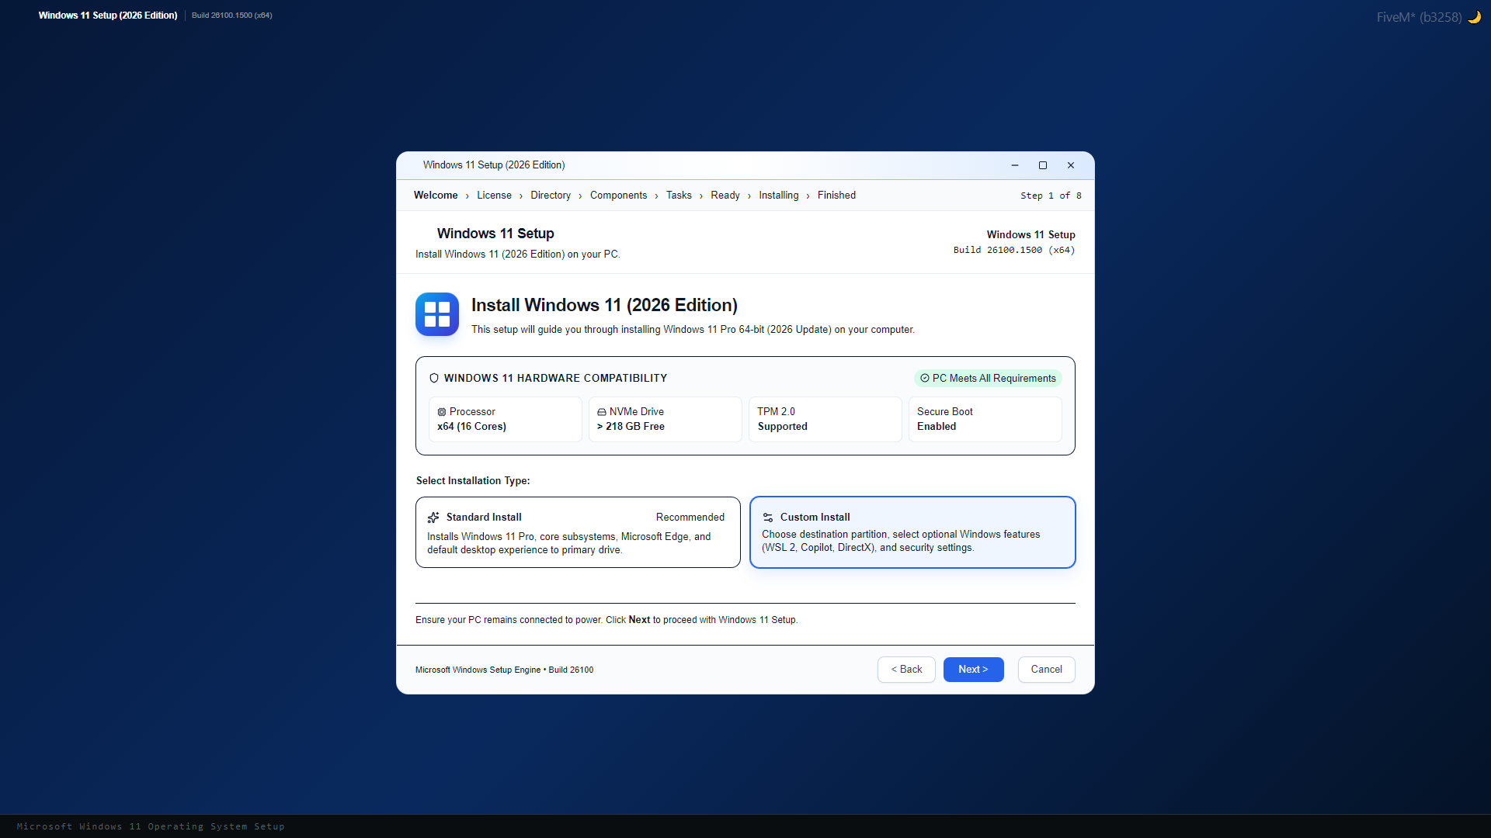This screenshot has width=1491, height=838.
Task: Click the Custom Install sliders icon
Action: [x=768, y=518]
